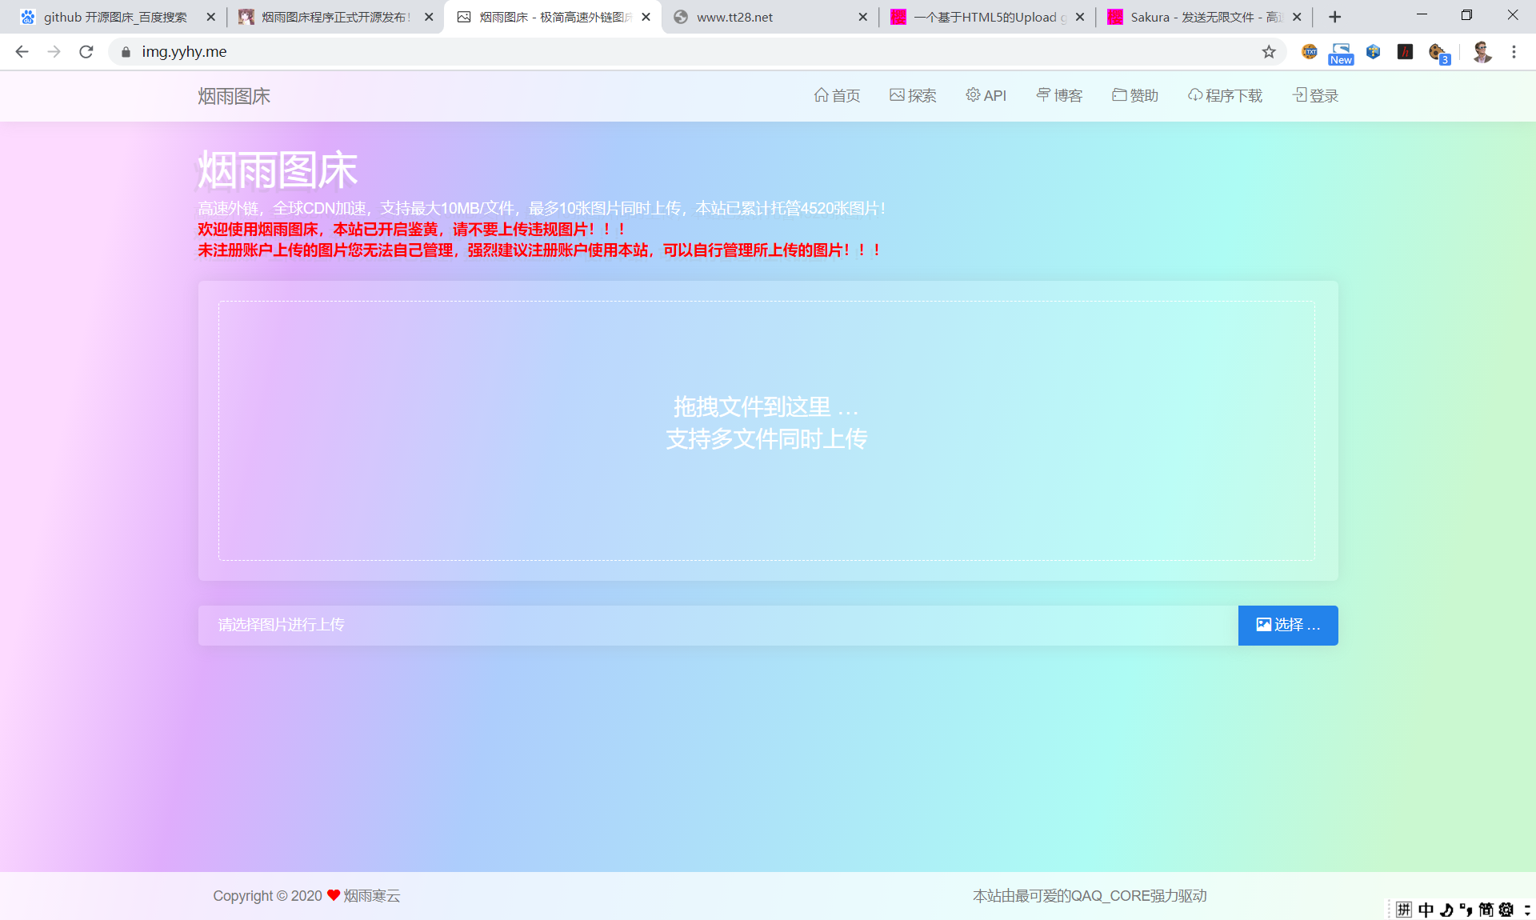Image resolution: width=1536 pixels, height=920 pixels.
Task: Open the cookie extension with badge 3
Action: coord(1439,54)
